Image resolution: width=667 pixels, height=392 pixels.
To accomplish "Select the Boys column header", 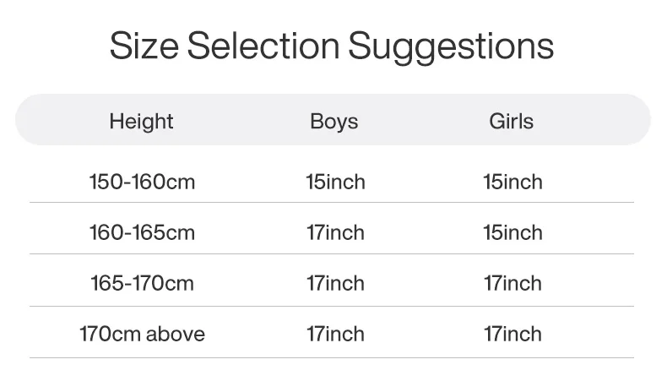I will pos(333,121).
